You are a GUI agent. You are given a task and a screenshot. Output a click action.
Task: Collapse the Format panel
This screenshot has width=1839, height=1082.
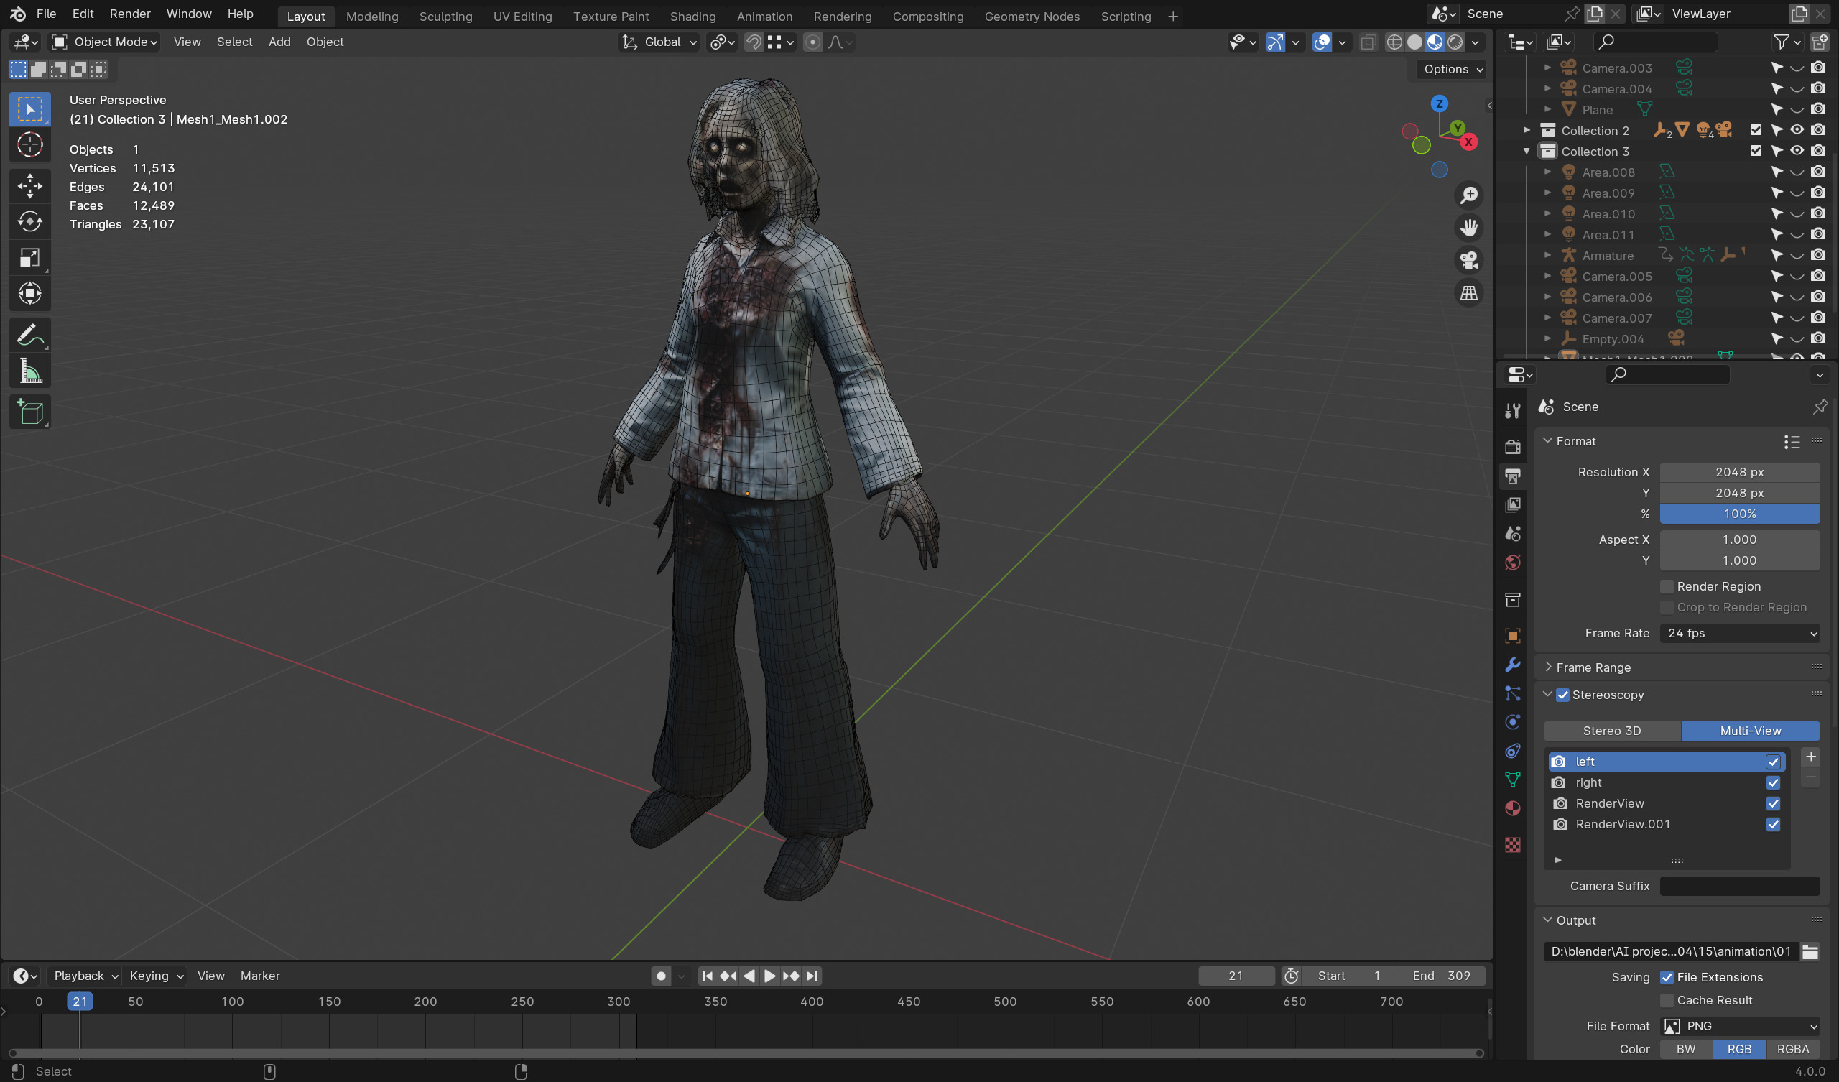point(1547,441)
